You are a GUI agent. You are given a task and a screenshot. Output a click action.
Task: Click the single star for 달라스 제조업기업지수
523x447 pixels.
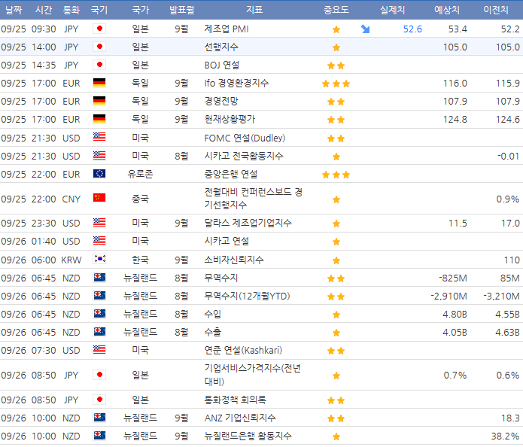pos(336,223)
